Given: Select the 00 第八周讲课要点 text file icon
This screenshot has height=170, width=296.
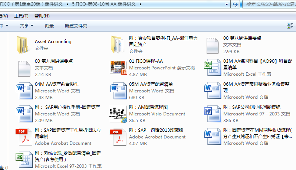Looking at the screenshot, I should 213,45.
